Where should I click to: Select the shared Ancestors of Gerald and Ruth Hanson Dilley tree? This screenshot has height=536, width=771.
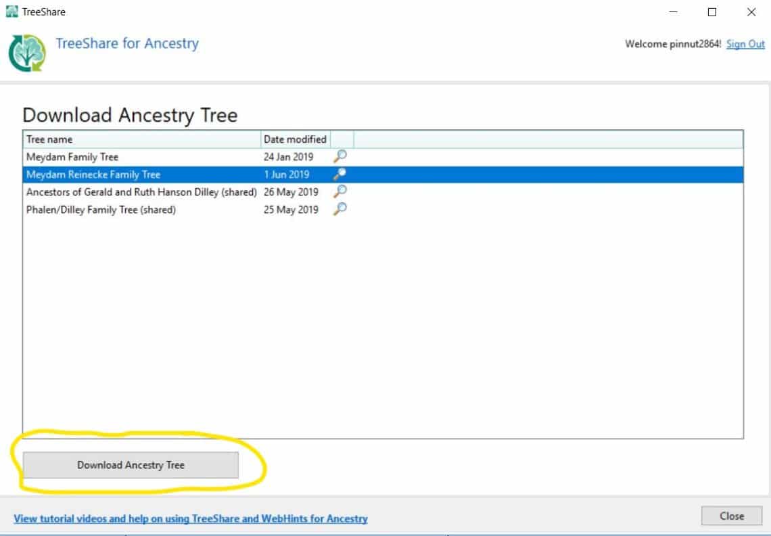[x=135, y=192]
